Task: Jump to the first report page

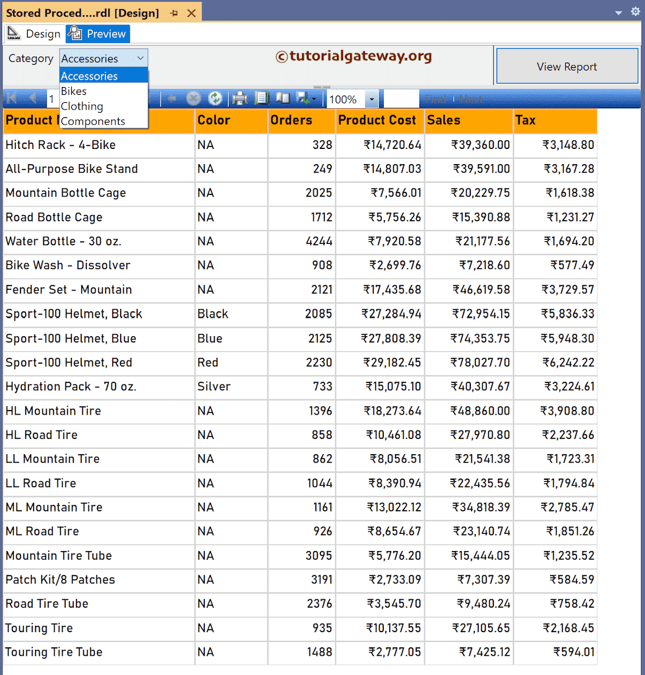Action: pyautogui.click(x=11, y=99)
